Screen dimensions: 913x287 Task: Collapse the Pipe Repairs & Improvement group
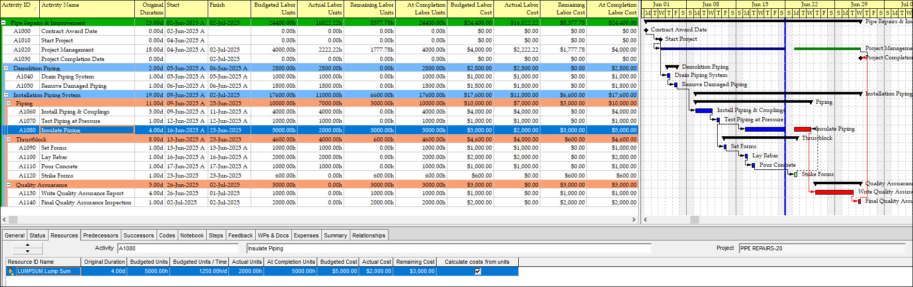4,23
